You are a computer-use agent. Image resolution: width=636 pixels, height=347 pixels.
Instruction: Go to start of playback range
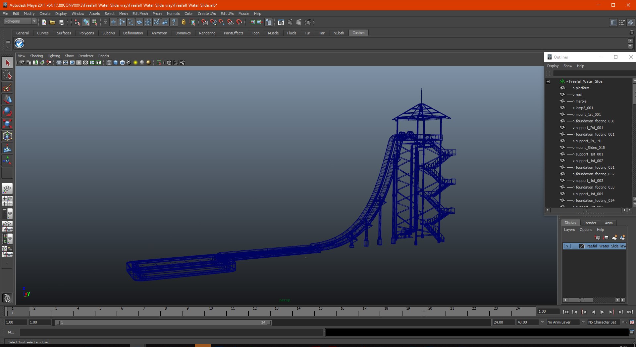pyautogui.click(x=566, y=312)
